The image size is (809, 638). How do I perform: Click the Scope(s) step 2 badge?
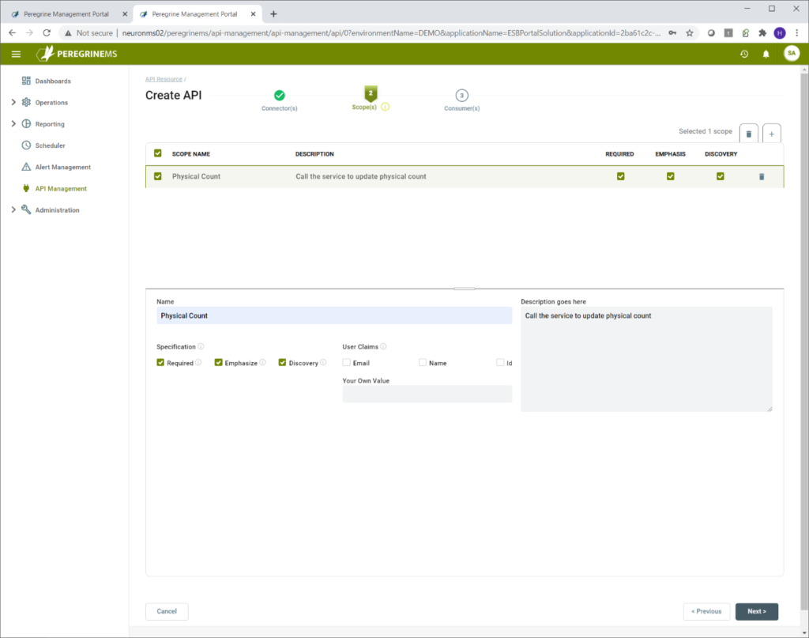pyautogui.click(x=371, y=93)
